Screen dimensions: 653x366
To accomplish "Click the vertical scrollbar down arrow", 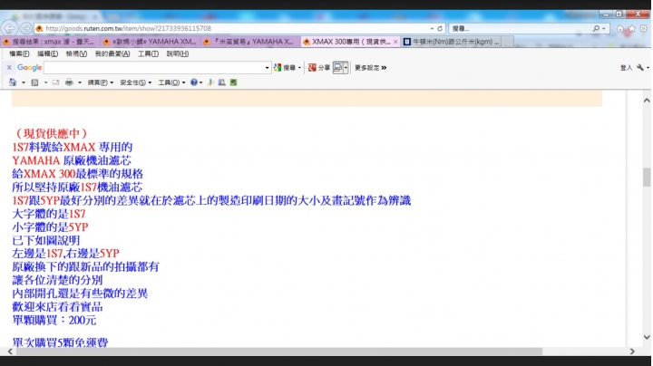I will [647, 337].
